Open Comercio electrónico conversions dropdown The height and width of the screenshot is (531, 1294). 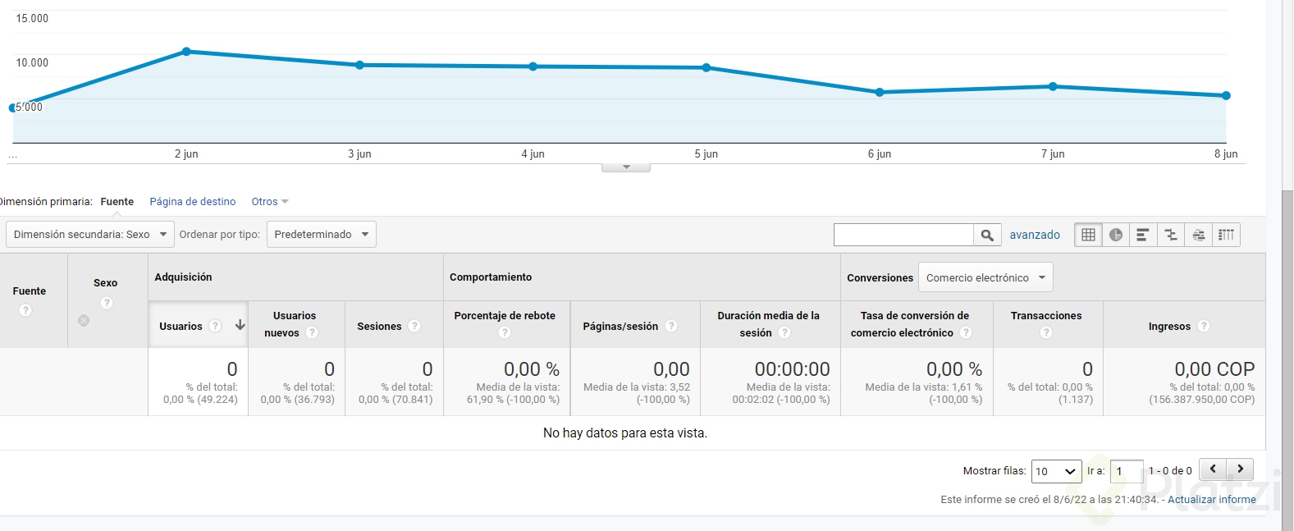pos(985,277)
